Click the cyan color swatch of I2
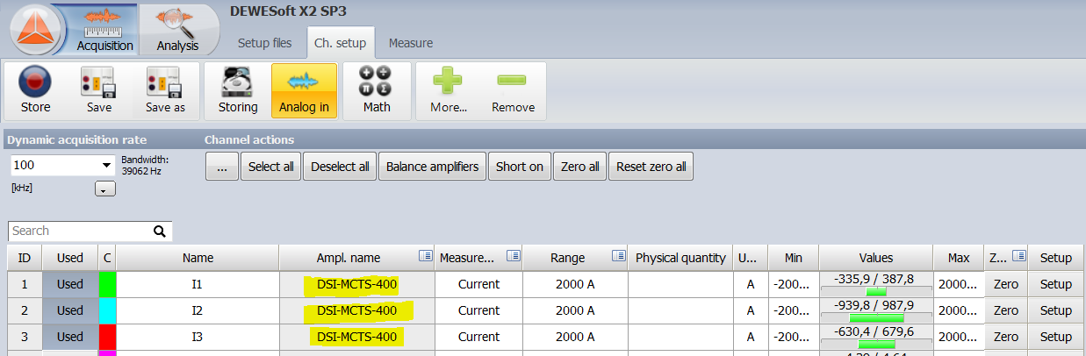The width and height of the screenshot is (1086, 356). pyautogui.click(x=107, y=310)
